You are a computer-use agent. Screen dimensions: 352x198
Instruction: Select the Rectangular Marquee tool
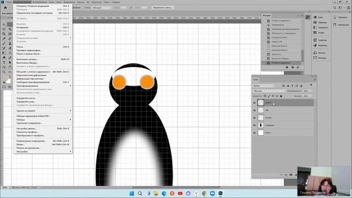[10, 24]
